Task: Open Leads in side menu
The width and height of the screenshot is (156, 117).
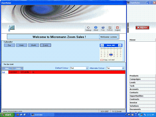Action: [142, 82]
